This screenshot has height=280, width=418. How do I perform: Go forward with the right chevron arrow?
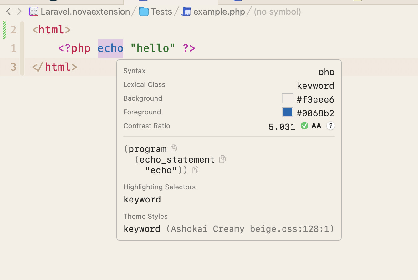(x=19, y=12)
